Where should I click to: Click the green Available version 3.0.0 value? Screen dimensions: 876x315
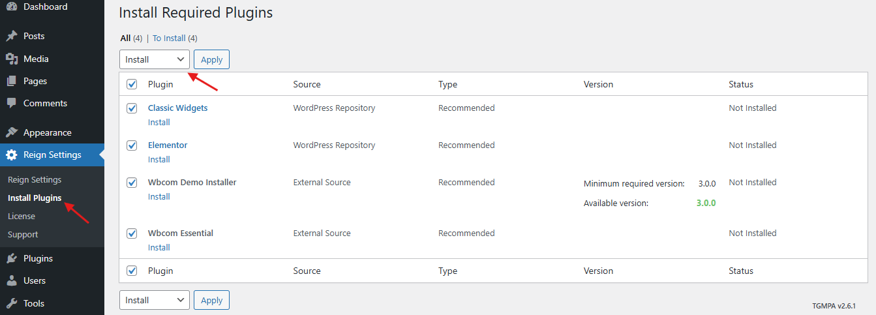(x=706, y=203)
